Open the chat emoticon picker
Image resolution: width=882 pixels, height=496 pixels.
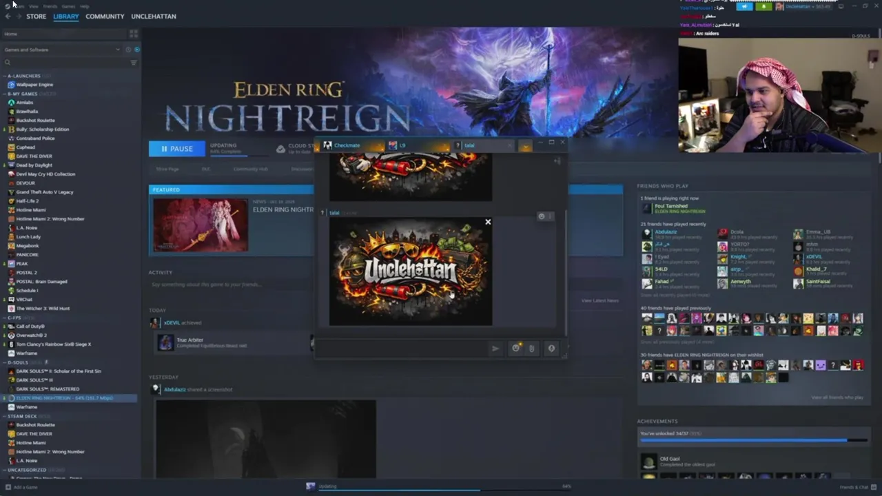click(x=515, y=348)
